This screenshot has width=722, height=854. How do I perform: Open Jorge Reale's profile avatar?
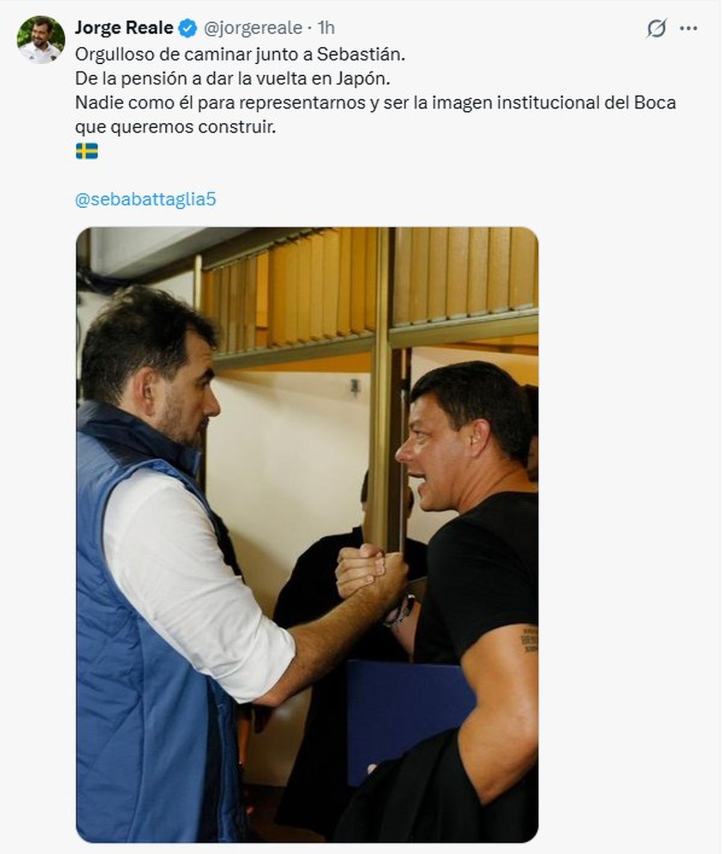click(x=40, y=40)
